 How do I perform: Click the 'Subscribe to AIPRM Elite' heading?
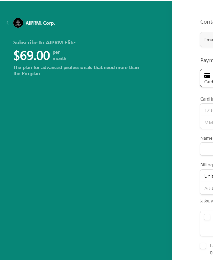[x=44, y=43]
